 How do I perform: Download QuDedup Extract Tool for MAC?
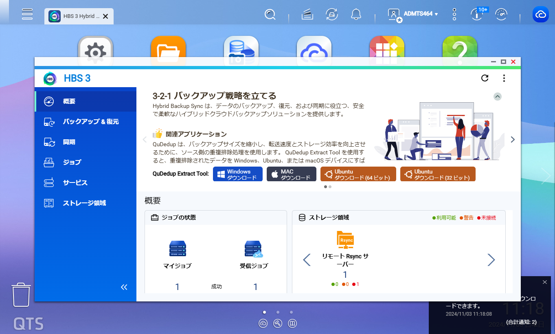292,174
